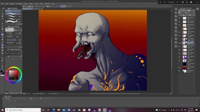
Task: Select the Move layer tool
Action: point(2,19)
